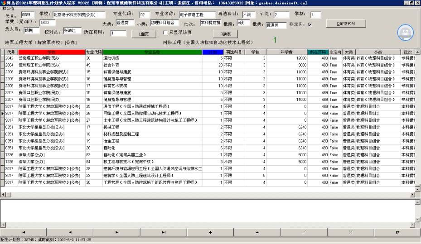Click the R读表 button
421x244 pixels.
point(225,34)
